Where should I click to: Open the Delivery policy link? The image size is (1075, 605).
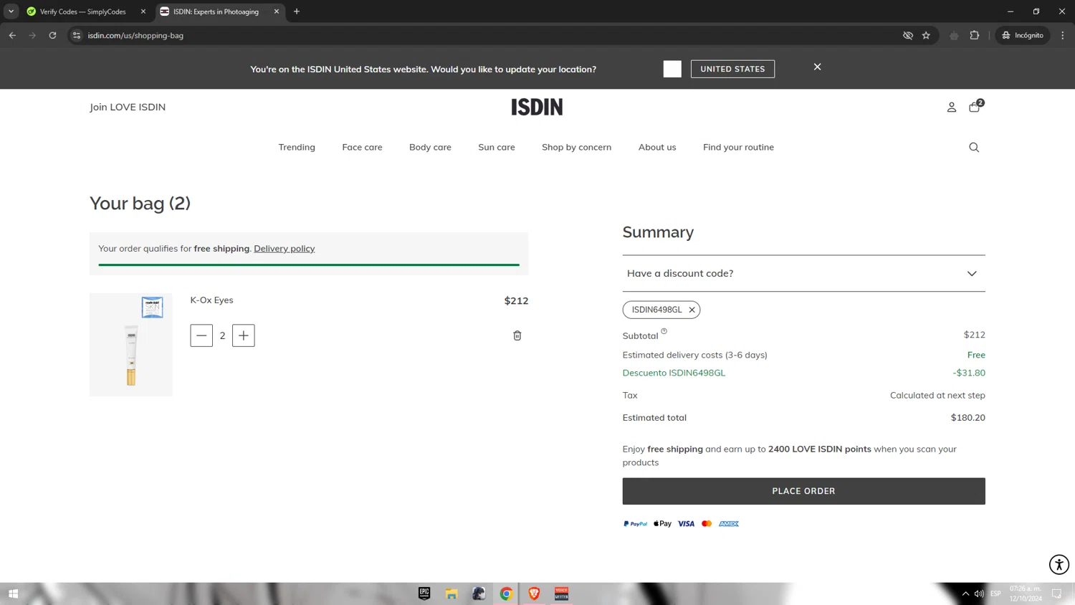tap(285, 248)
